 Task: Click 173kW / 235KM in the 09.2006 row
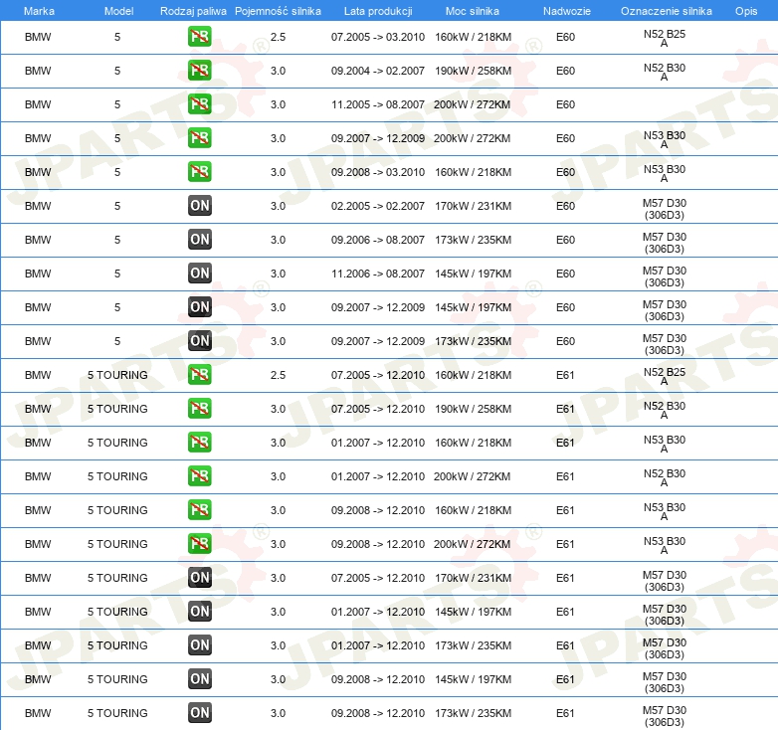(x=473, y=240)
